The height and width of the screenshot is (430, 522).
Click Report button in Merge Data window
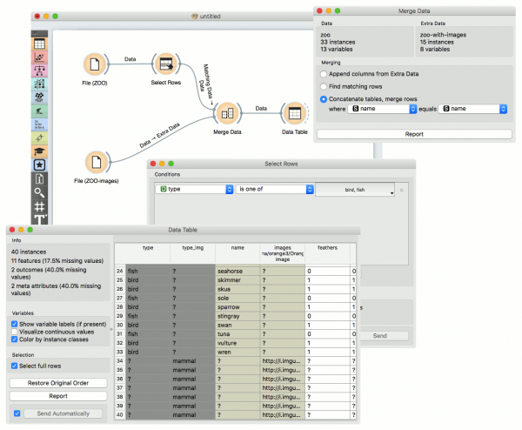coord(413,135)
